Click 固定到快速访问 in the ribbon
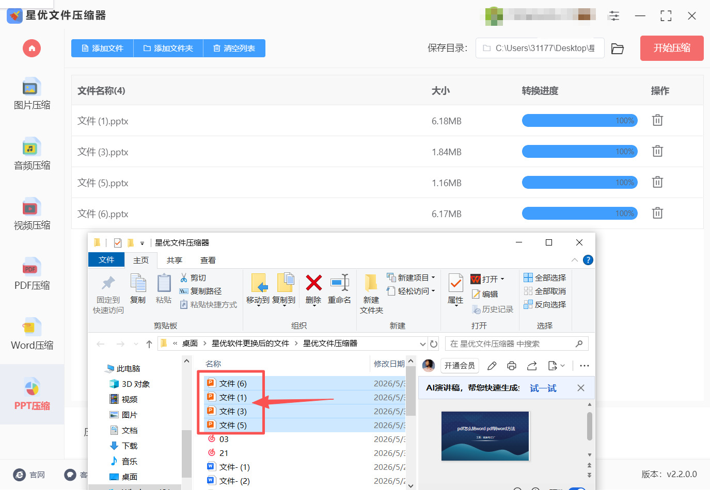Viewport: 710px width, 490px height. [x=108, y=293]
